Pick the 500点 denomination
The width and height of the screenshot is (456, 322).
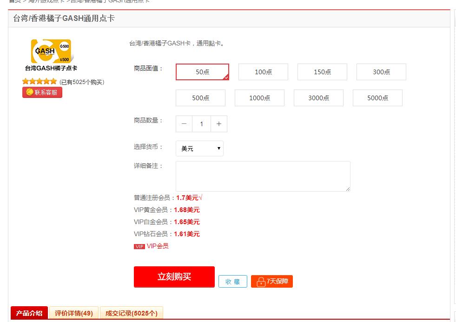(x=200, y=98)
